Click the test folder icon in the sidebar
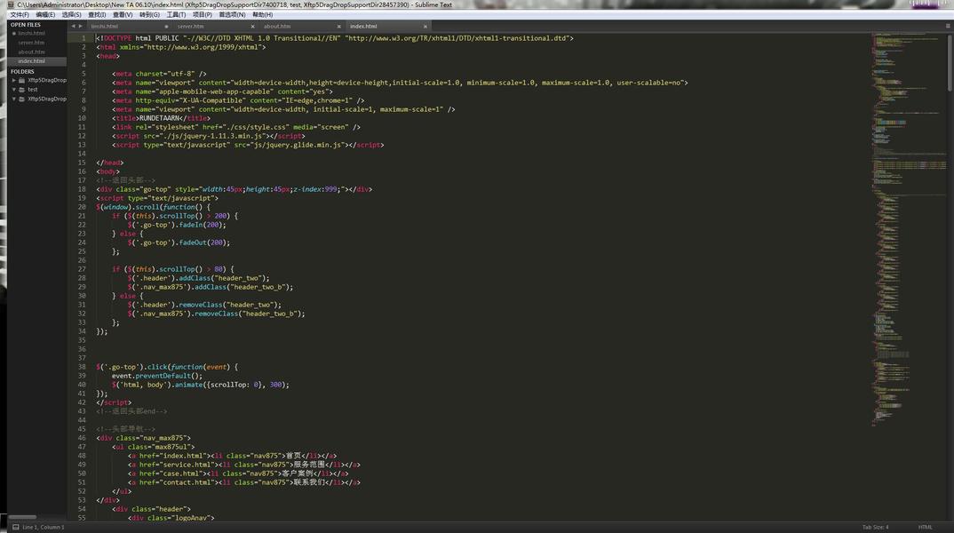 (x=22, y=90)
